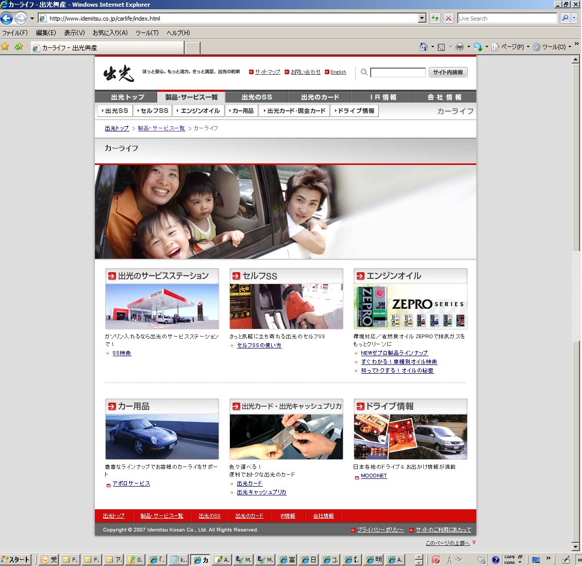Click the Live Search magnifier icon
582x566 pixels.
564,18
